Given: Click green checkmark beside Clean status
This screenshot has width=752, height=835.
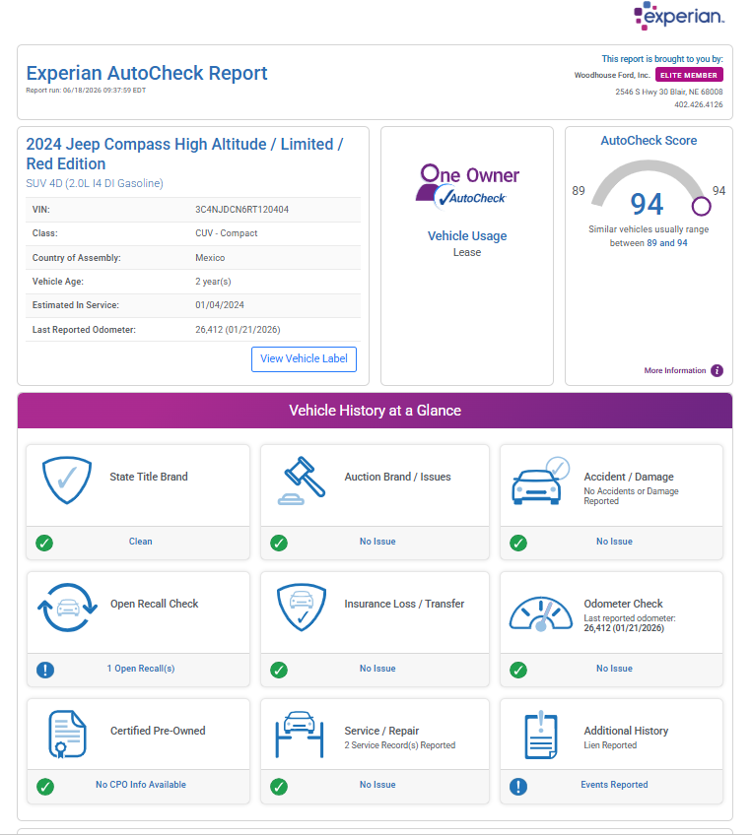Looking at the screenshot, I should click(44, 544).
